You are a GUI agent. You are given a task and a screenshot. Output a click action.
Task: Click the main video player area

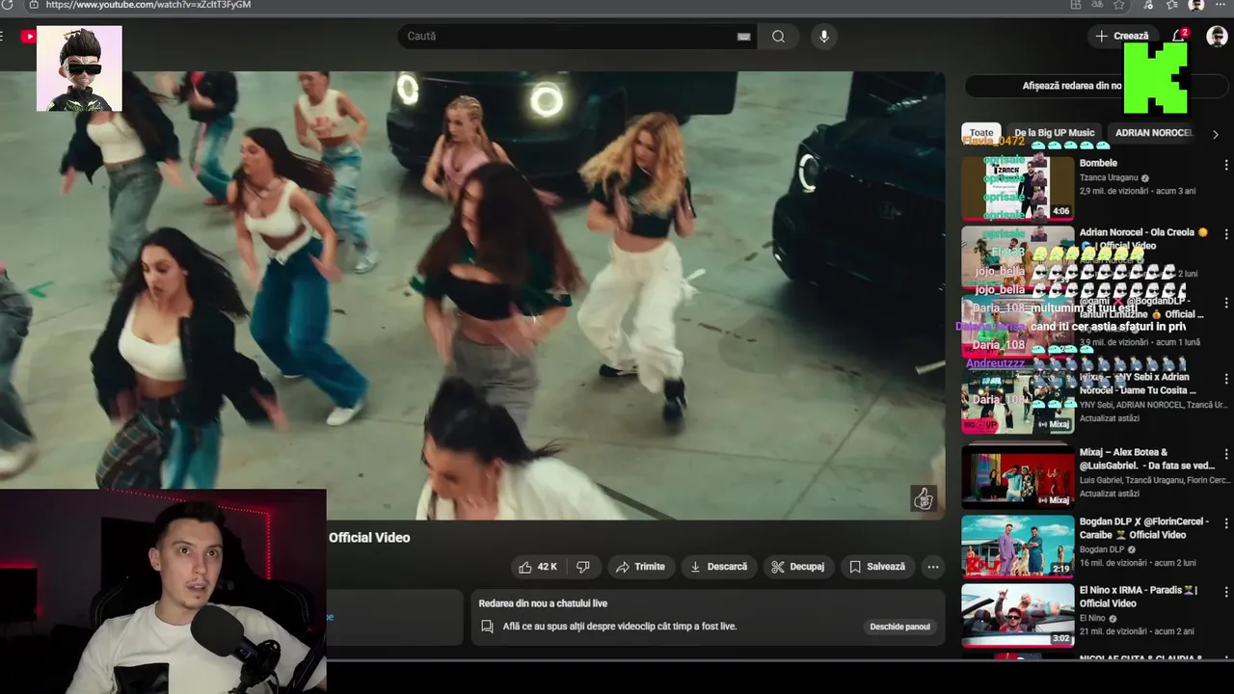coord(472,295)
